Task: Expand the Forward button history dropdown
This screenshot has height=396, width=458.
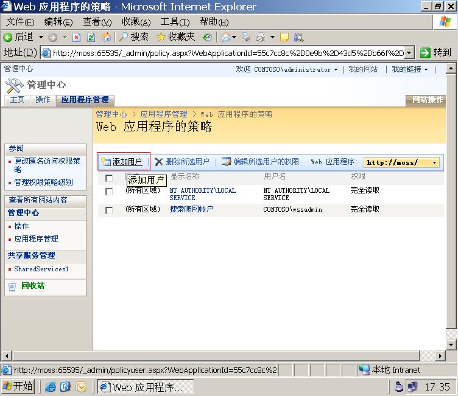Action: click(x=65, y=37)
